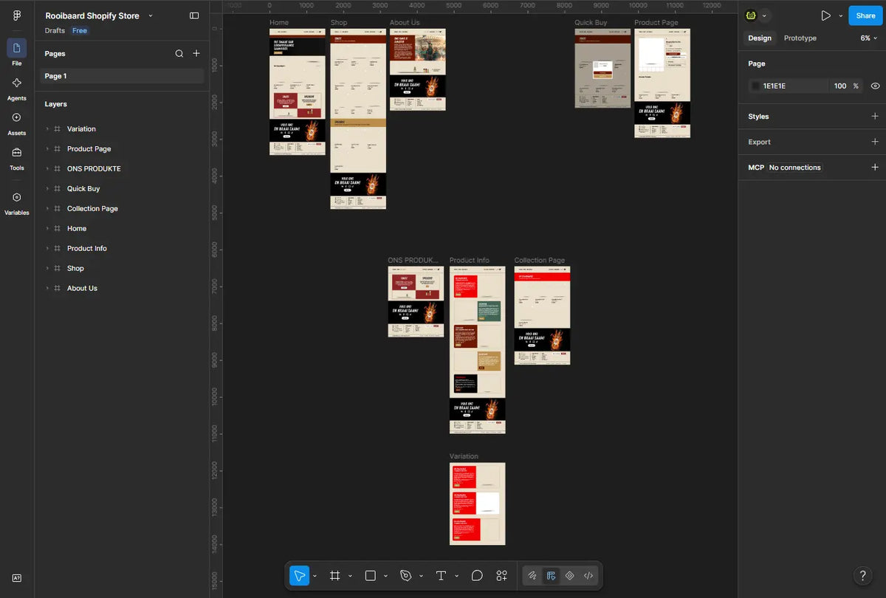The height and width of the screenshot is (598, 886).
Task: Open the plugins diamond icon in toolbar
Action: pos(570,576)
